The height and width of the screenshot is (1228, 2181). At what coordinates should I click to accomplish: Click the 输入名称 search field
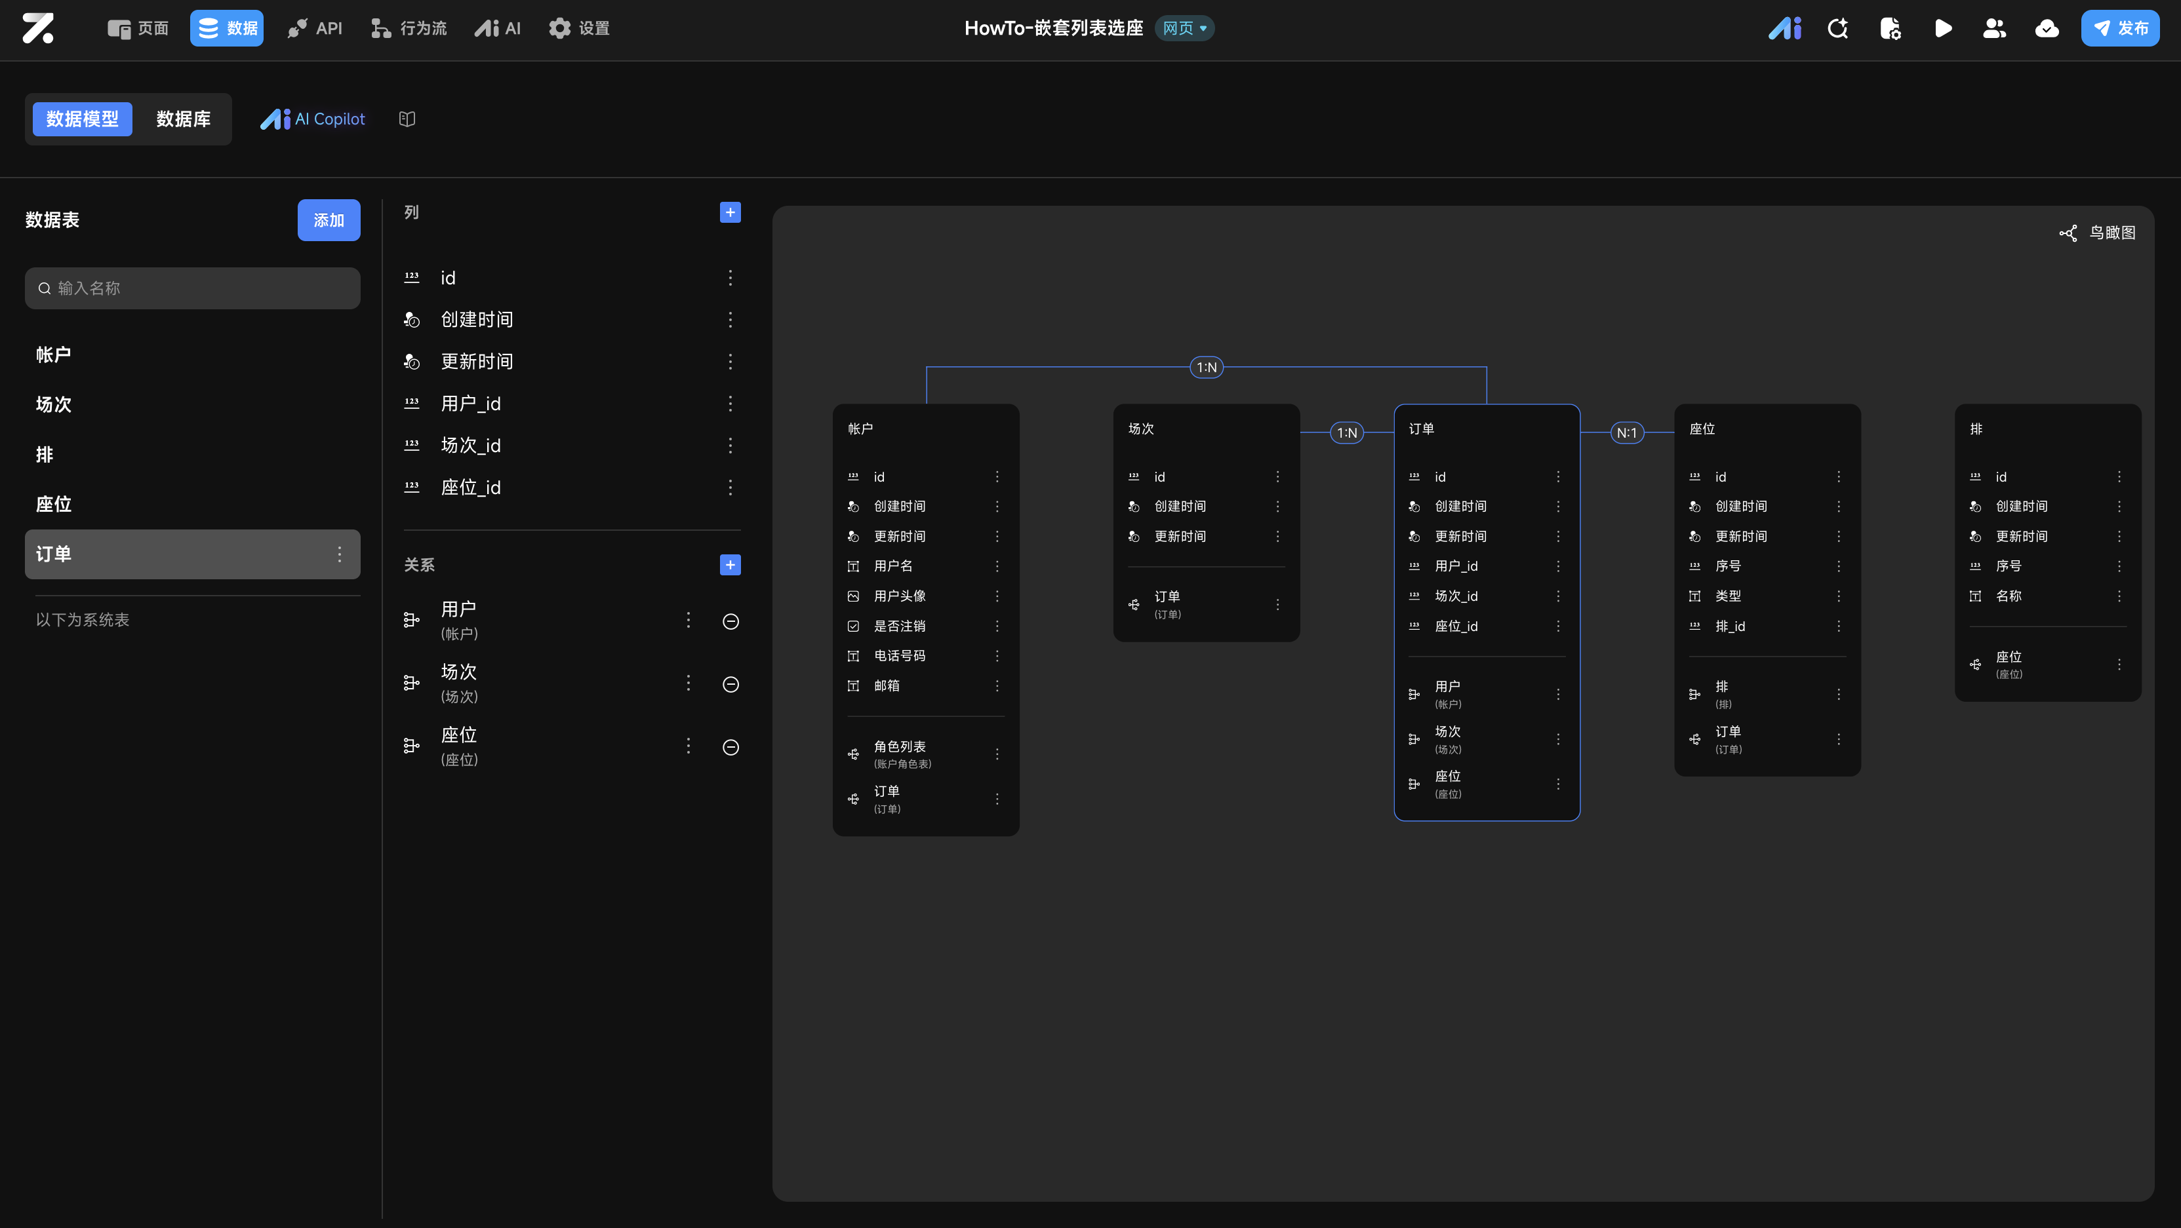192,288
